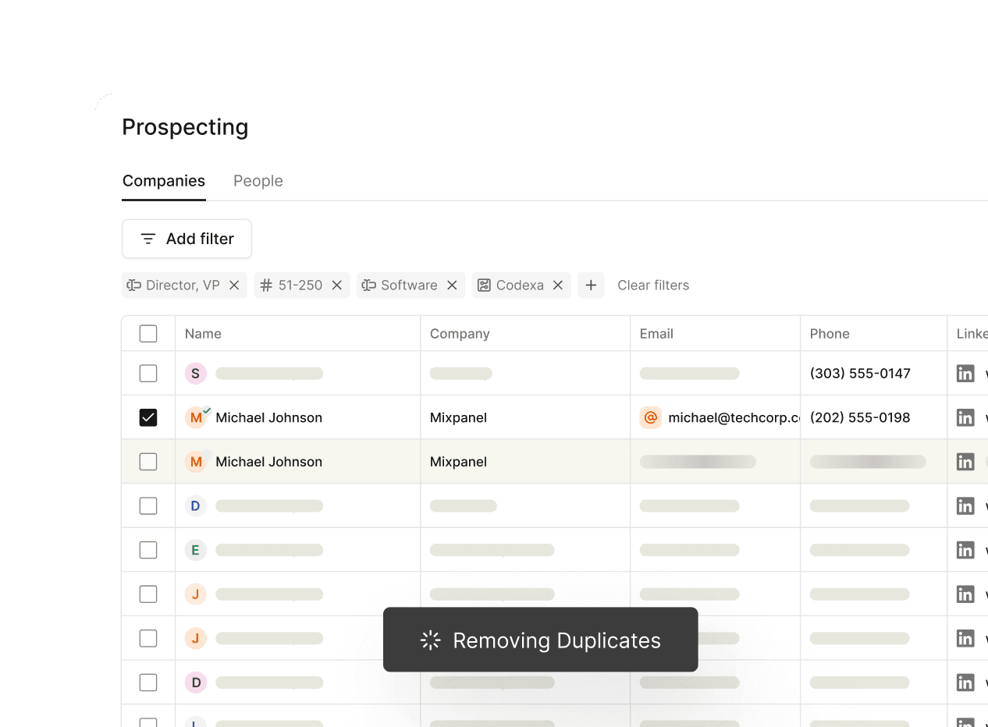988x727 pixels.
Task: Switch to the People tab
Action: 258,181
